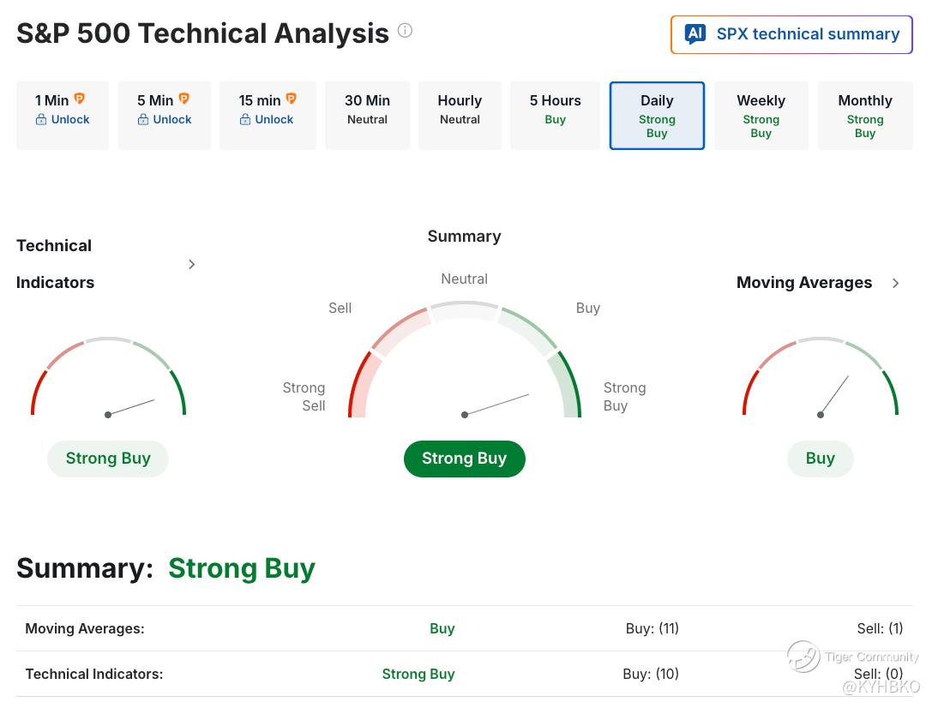The image size is (938, 708).
Task: Switch to the Weekly timeframe tab
Action: click(761, 116)
